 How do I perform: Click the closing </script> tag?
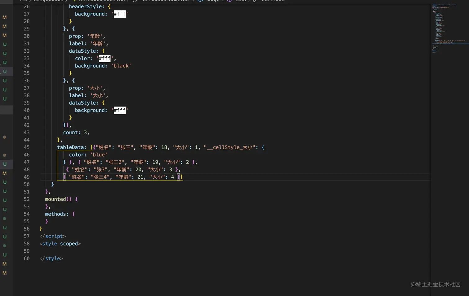(x=53, y=236)
